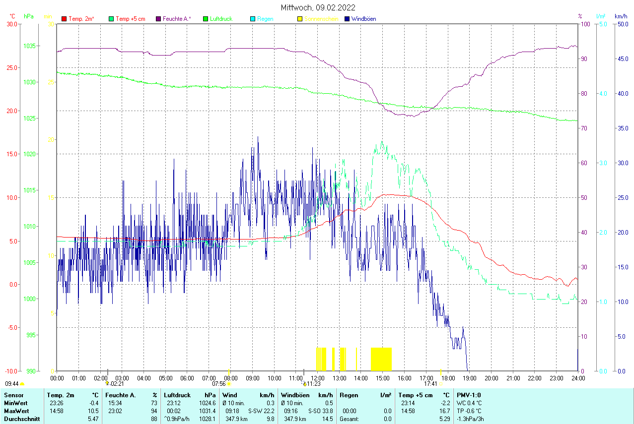Click the 'Luftdruck' column header in table
Viewport: 634px width, 424px height.
pyautogui.click(x=178, y=395)
